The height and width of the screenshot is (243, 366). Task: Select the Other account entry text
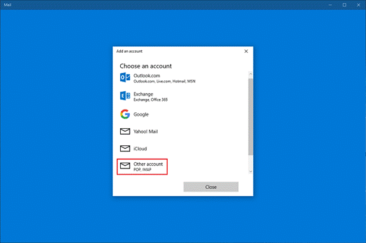pos(148,164)
